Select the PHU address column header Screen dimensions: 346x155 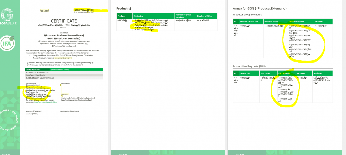coord(284,73)
